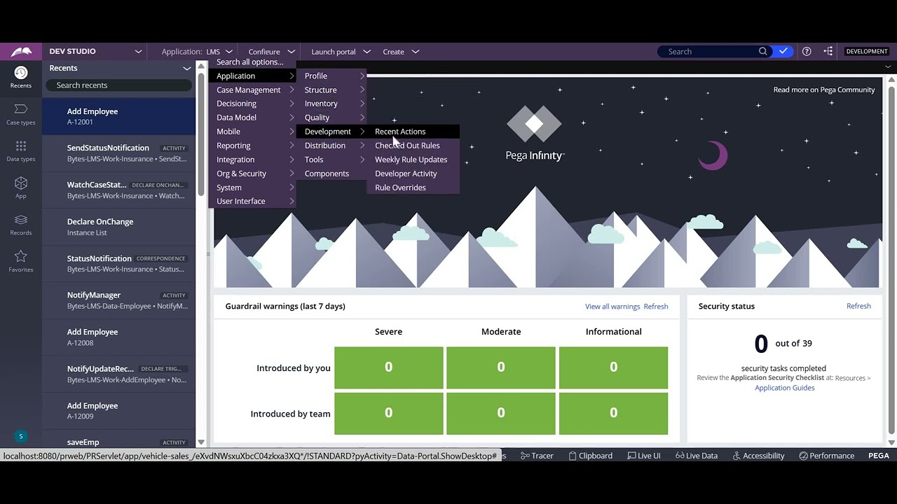
Task: Open the help question mark icon
Action: (807, 51)
